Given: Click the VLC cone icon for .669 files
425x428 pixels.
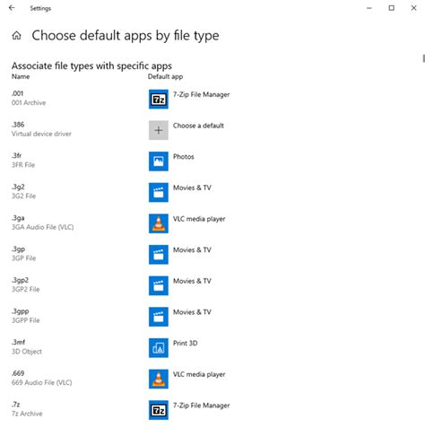Looking at the screenshot, I should coord(159,380).
